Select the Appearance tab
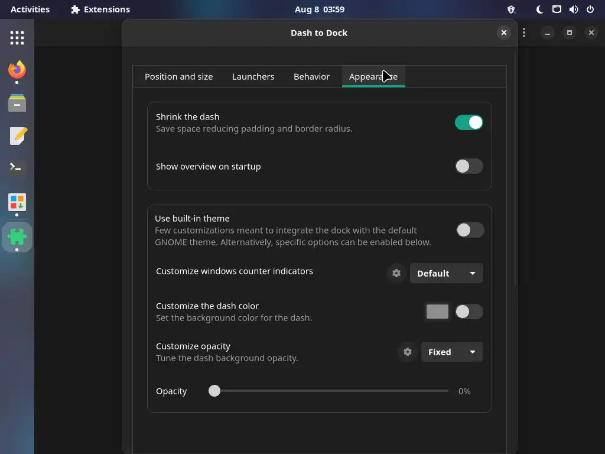605x454 pixels. (373, 77)
